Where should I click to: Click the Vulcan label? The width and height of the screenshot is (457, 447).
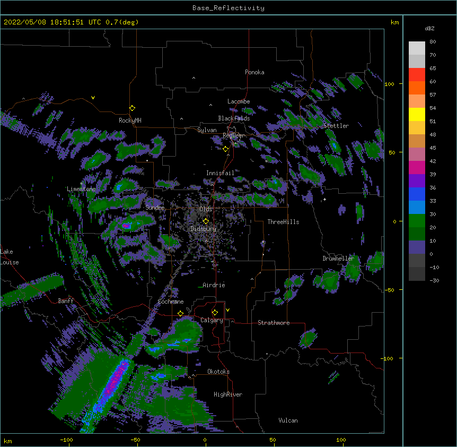pyautogui.click(x=288, y=420)
